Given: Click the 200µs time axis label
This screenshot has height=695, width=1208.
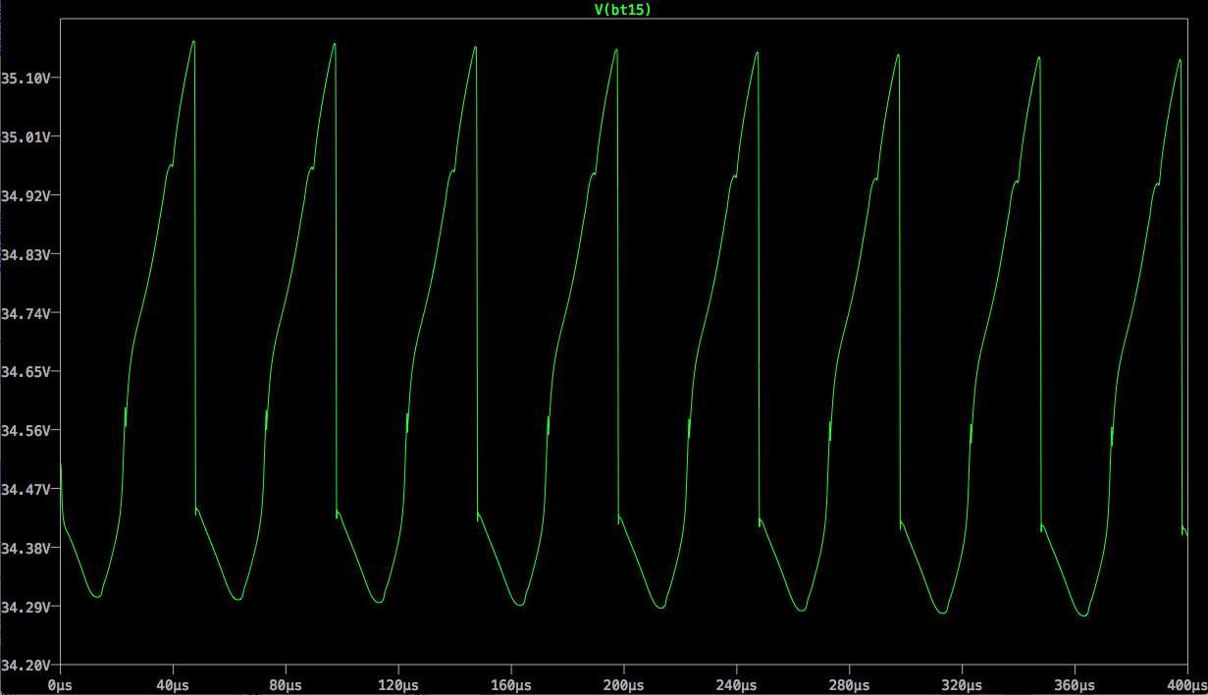Looking at the screenshot, I should click(624, 683).
